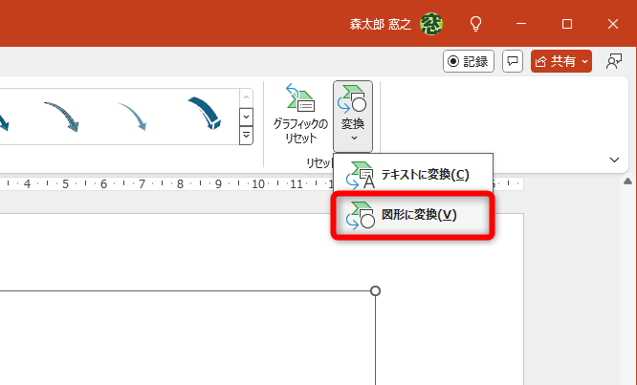Open the 変換 dropdown button

pos(353,116)
